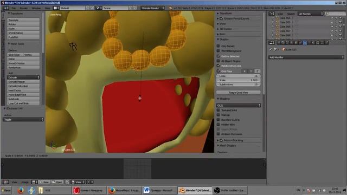This screenshot has width=347, height=195.
Task: Add a new screen layout via the plus icon
Action: click(x=88, y=8)
